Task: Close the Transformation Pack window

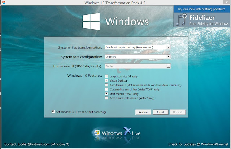Action: pyautogui.click(x=227, y=2)
